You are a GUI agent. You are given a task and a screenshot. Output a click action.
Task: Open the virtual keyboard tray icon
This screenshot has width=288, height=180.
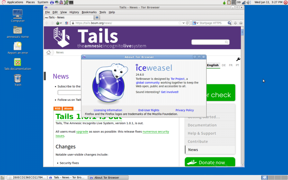(x=234, y=3)
